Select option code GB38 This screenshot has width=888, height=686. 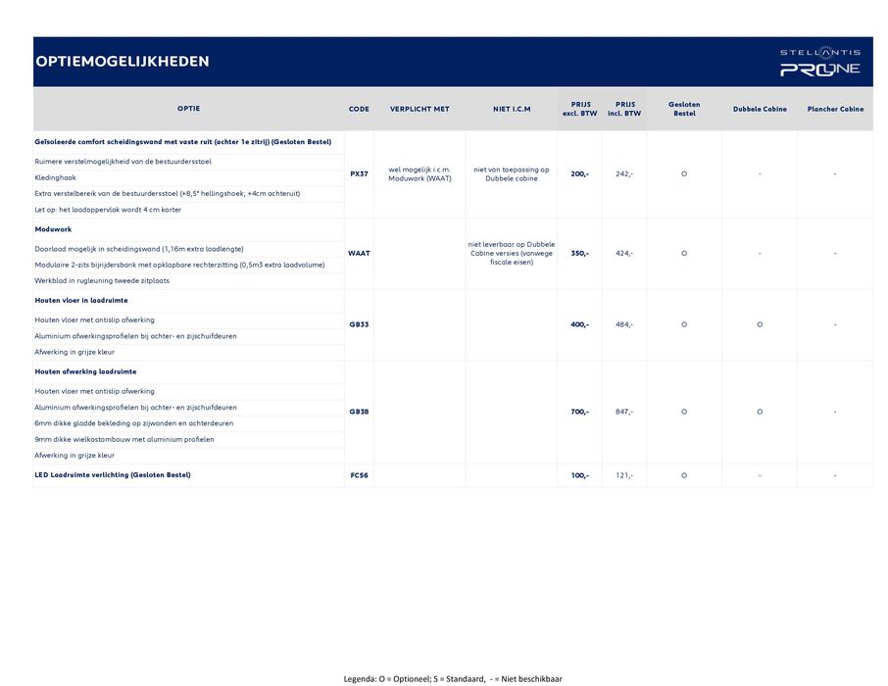[x=359, y=412]
